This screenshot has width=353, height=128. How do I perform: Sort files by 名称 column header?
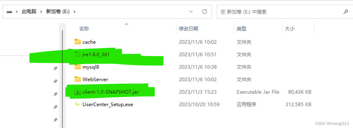pyautogui.click(x=84, y=29)
